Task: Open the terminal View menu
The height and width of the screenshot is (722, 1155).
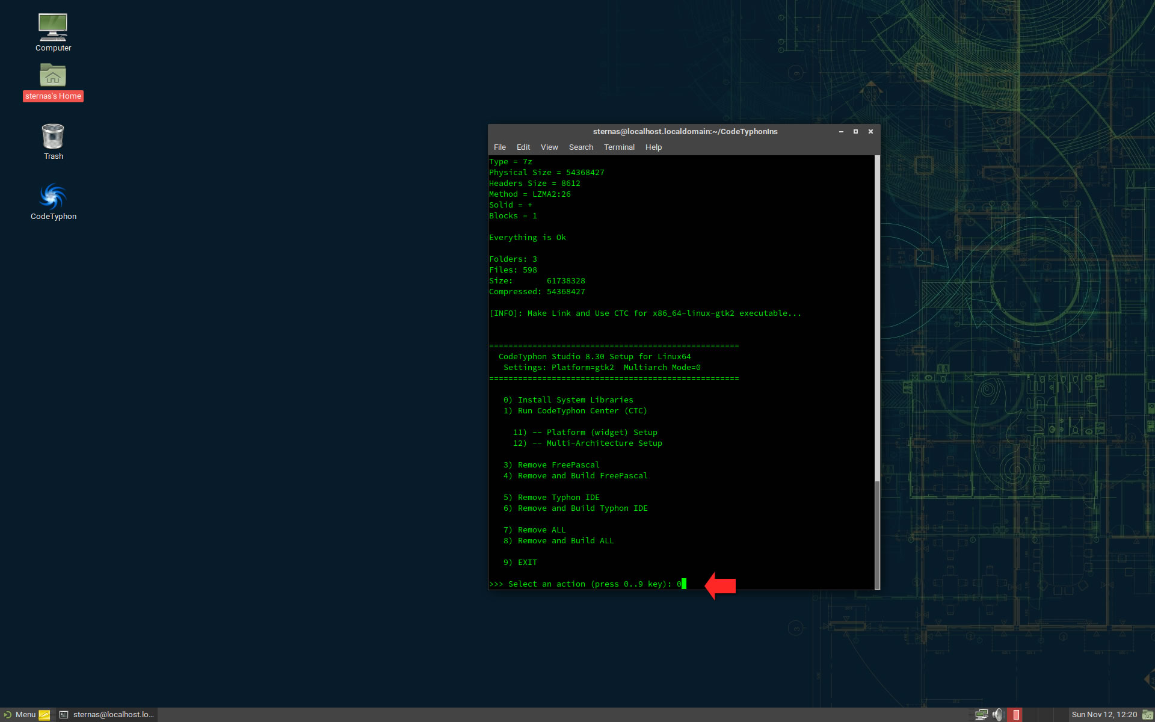Action: click(x=549, y=147)
